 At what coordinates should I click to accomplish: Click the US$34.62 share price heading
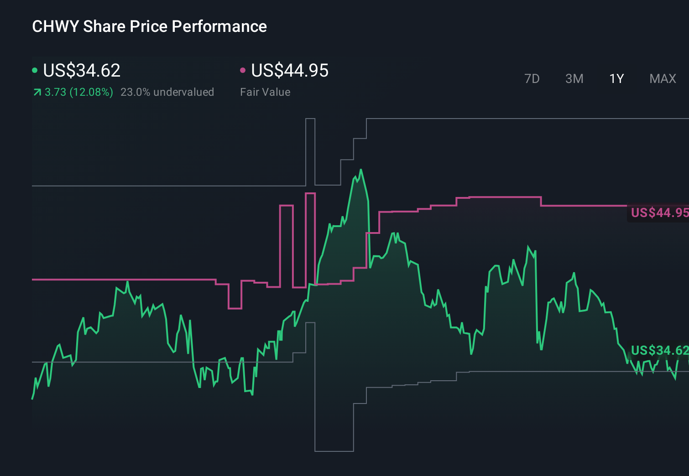(x=82, y=71)
